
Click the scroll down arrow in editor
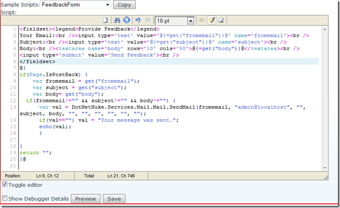pos(325,168)
